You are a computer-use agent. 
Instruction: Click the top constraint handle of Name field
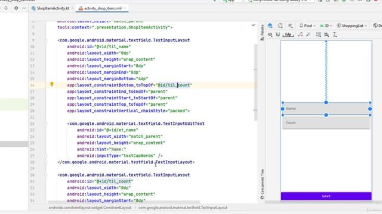[326, 103]
